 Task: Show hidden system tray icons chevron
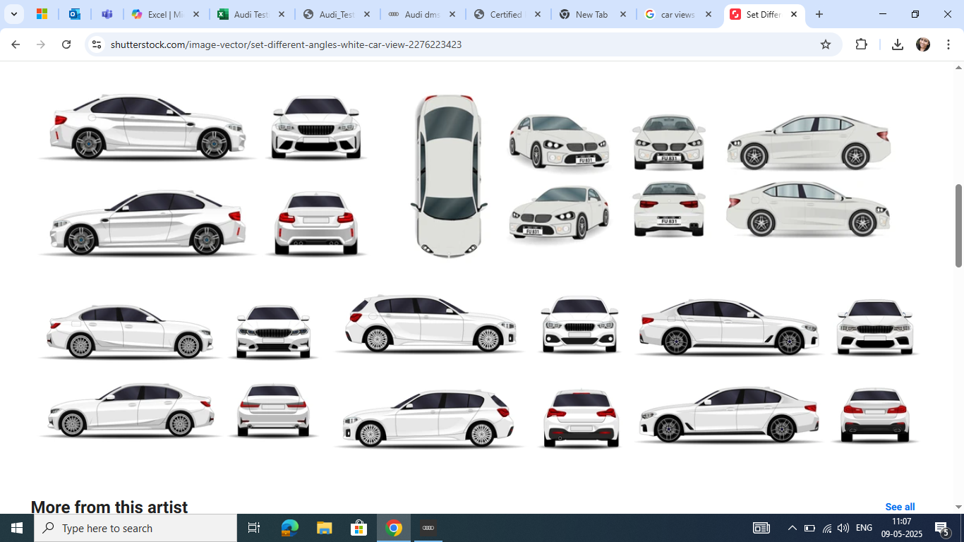[792, 528]
